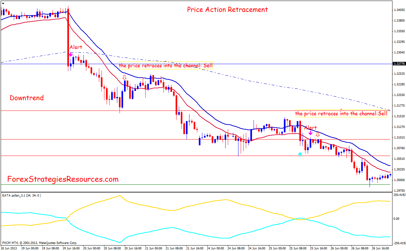The height and width of the screenshot is (251, 406).
Task: Select the Alert text label on 25 Jun
Action: (x=311, y=128)
